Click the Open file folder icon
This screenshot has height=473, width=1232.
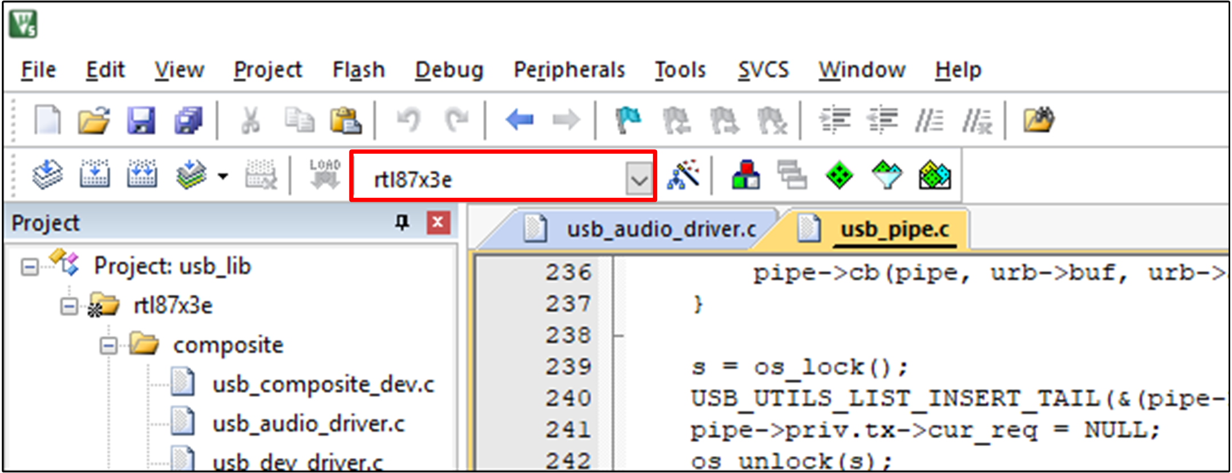pos(94,120)
